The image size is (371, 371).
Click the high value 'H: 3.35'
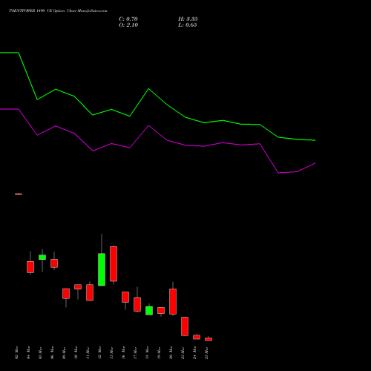pyautogui.click(x=188, y=19)
